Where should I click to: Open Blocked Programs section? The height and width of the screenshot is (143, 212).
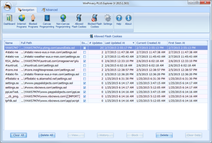33,21
